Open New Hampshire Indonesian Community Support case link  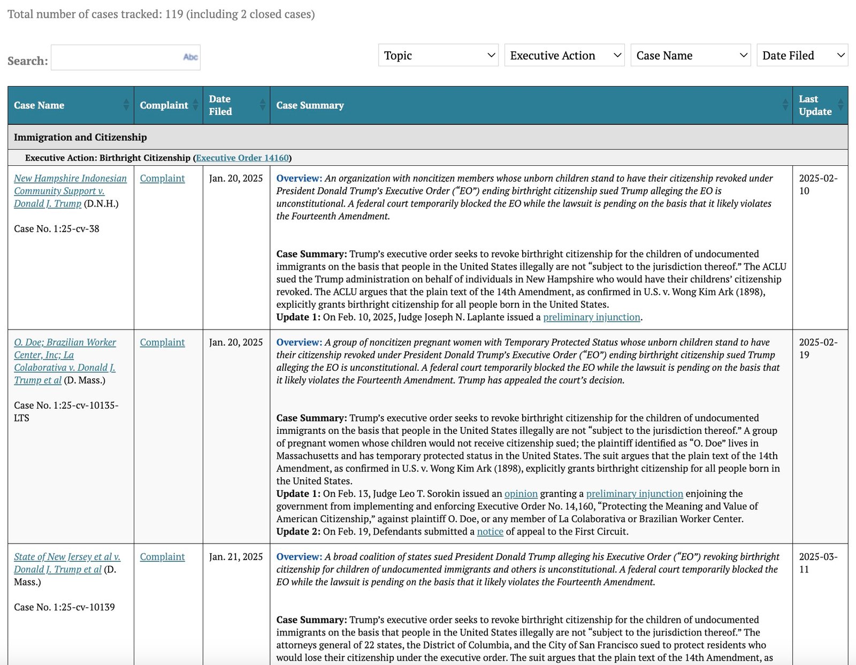[x=70, y=191]
